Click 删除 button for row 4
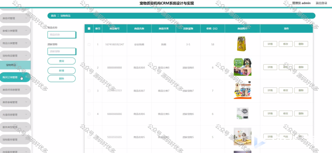The height and width of the screenshot is (153, 332). point(301,114)
